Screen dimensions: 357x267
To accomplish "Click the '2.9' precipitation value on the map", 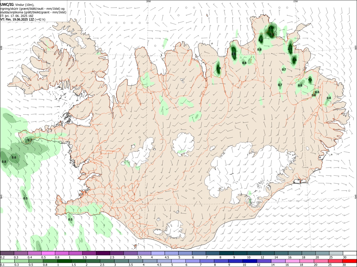I will coord(233,54).
